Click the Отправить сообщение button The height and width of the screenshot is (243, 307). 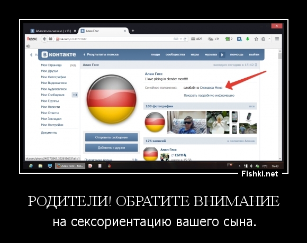111,137
